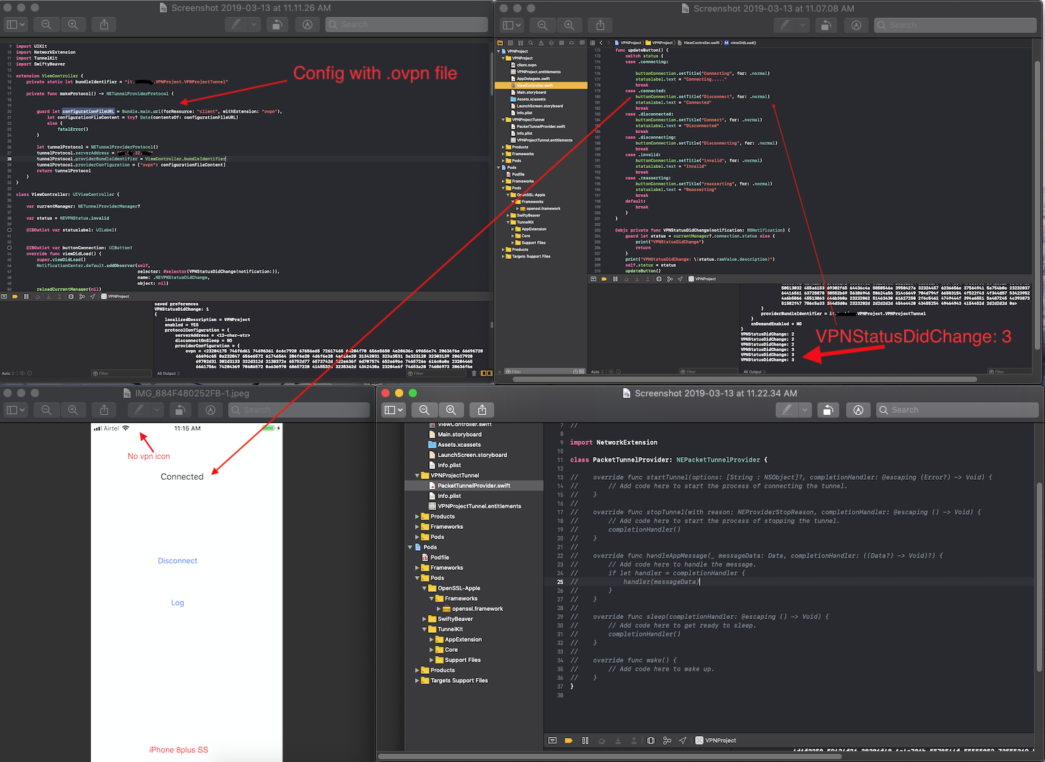The width and height of the screenshot is (1045, 762).
Task: Open Share menu in the 11.22.34 AM window
Action: tap(482, 410)
